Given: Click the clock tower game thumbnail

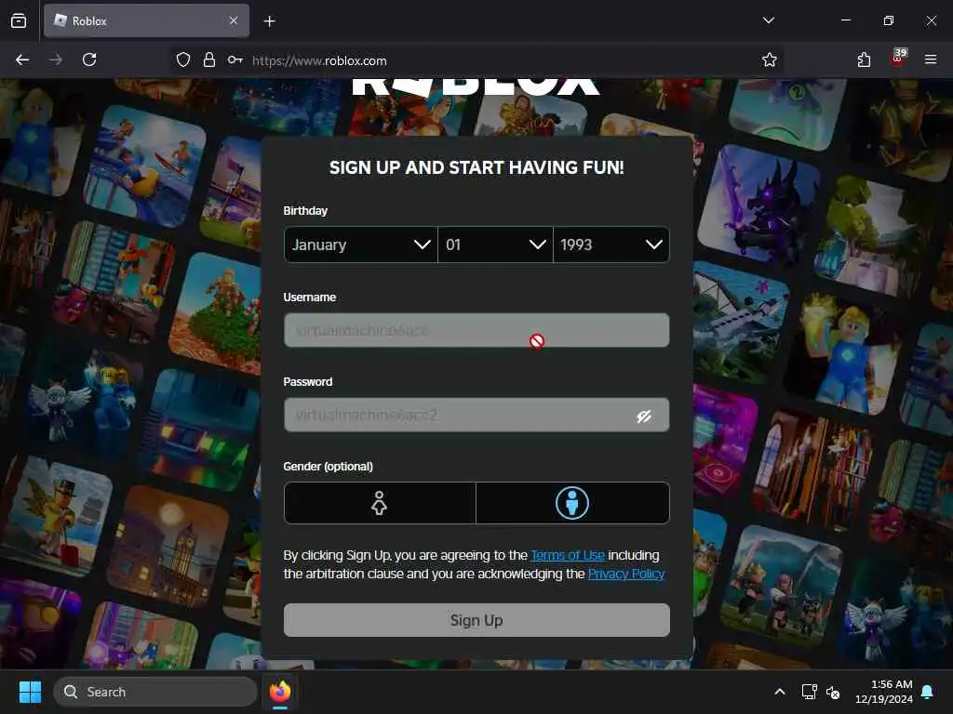Looking at the screenshot, I should point(168,547).
